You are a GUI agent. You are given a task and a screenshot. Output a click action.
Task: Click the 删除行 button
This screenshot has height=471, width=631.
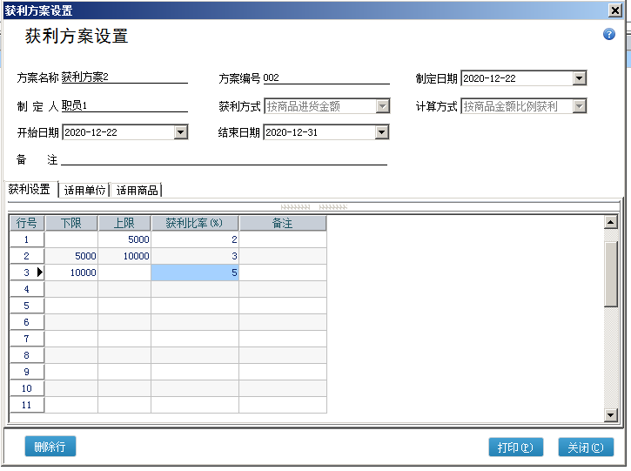pos(50,447)
